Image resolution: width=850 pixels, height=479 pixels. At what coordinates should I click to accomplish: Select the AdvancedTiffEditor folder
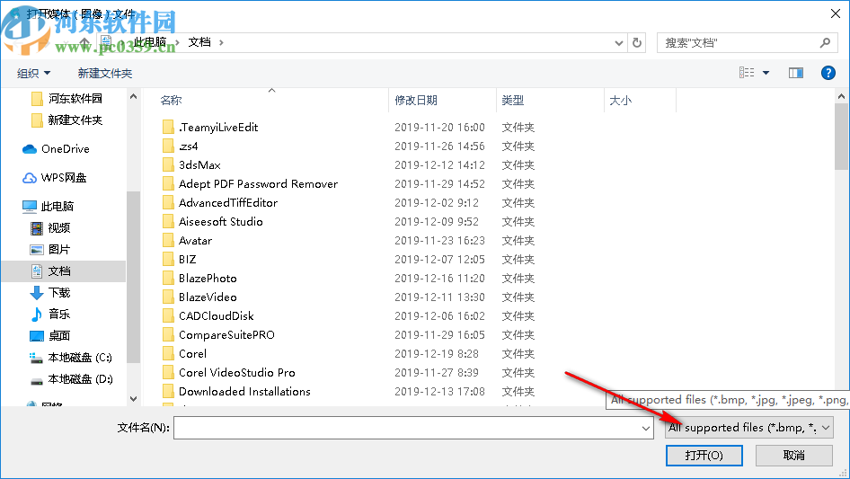click(x=228, y=203)
